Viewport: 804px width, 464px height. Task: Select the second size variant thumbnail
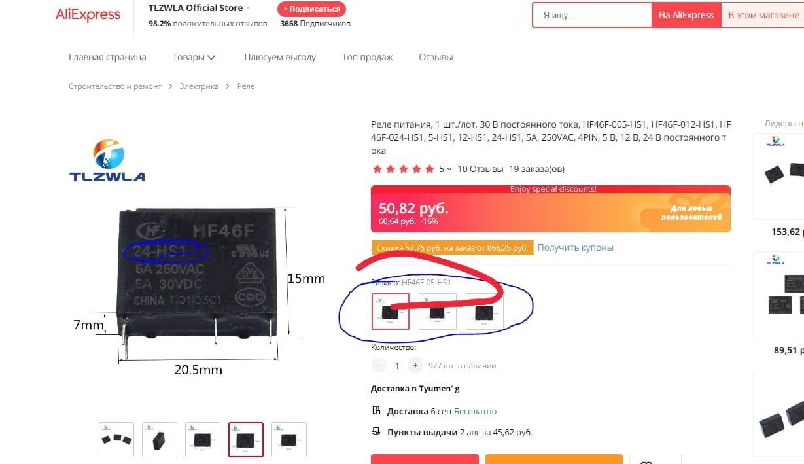click(x=438, y=311)
